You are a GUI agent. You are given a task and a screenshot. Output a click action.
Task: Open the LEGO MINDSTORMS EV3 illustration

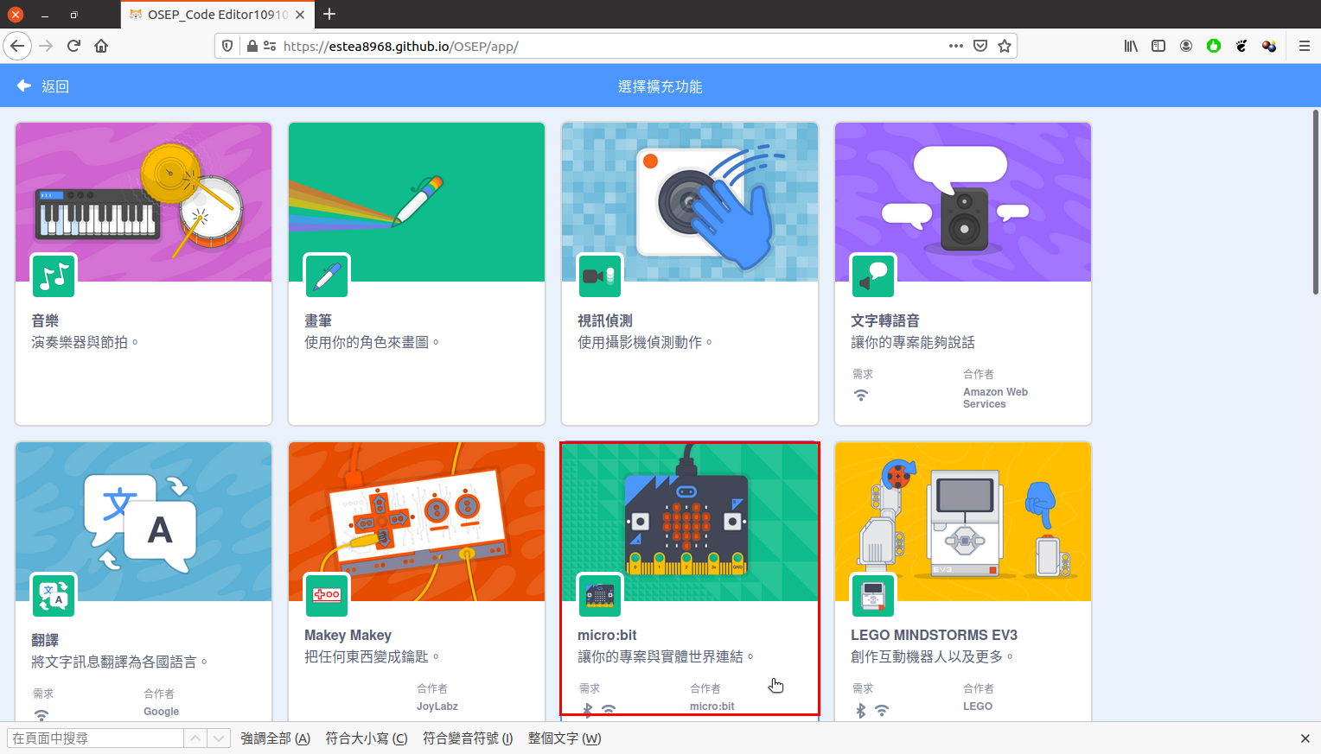pyautogui.click(x=963, y=522)
